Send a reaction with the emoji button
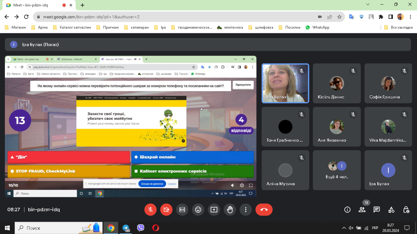417x234 pixels. (x=198, y=210)
